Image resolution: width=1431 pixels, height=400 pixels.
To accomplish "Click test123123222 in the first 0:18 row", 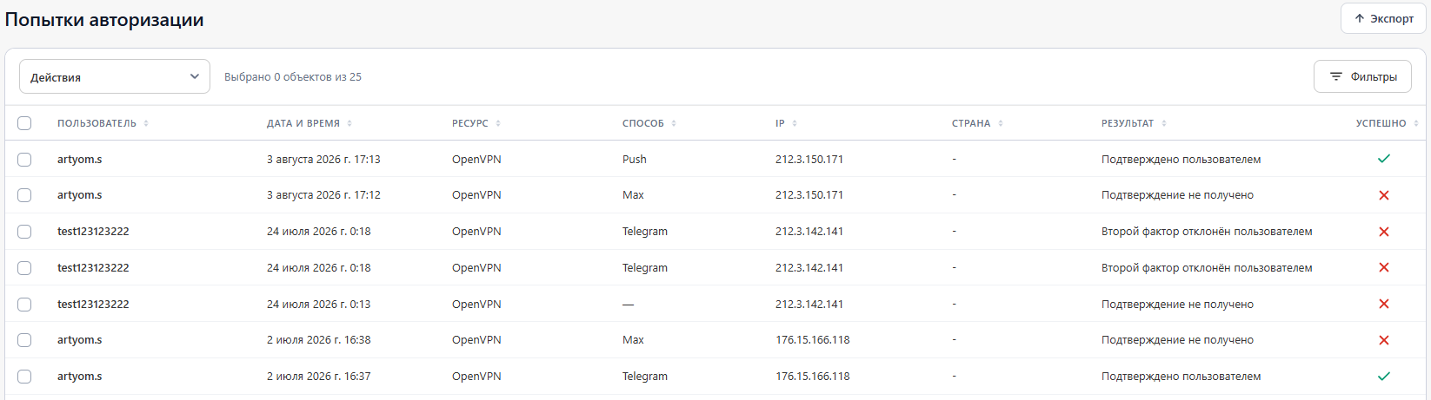I will point(93,232).
